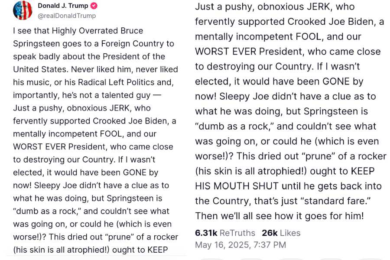
Task: Click the pink verified checkmark badge
Action: [x=94, y=6]
